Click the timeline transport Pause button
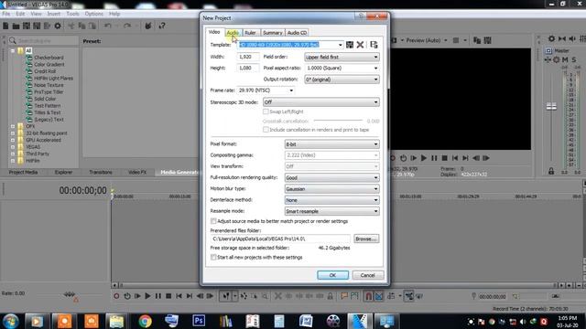The width and height of the screenshot is (586, 329). 158,296
